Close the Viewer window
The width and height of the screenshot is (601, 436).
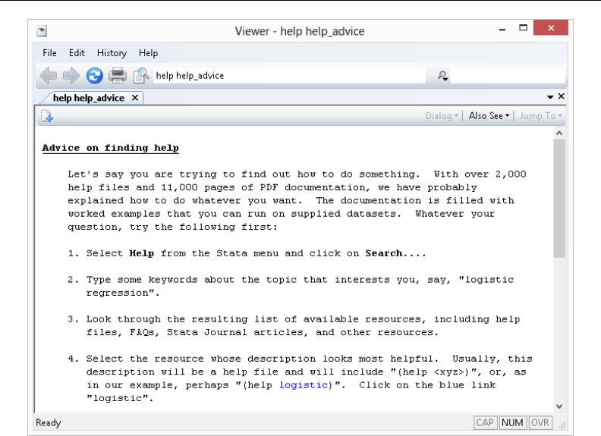click(551, 27)
